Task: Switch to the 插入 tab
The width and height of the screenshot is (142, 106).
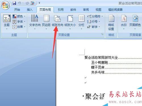Action: tap(30, 10)
